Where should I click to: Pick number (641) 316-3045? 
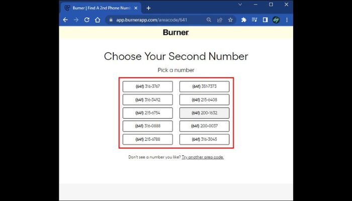coord(204,140)
